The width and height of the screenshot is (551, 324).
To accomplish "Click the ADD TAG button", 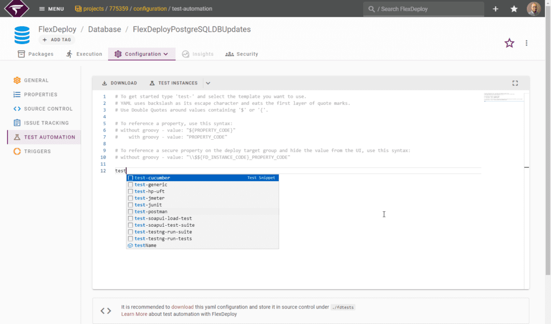I will pos(56,39).
